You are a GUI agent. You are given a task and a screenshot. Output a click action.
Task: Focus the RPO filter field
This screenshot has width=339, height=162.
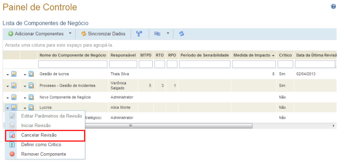pyautogui.click(x=172, y=64)
